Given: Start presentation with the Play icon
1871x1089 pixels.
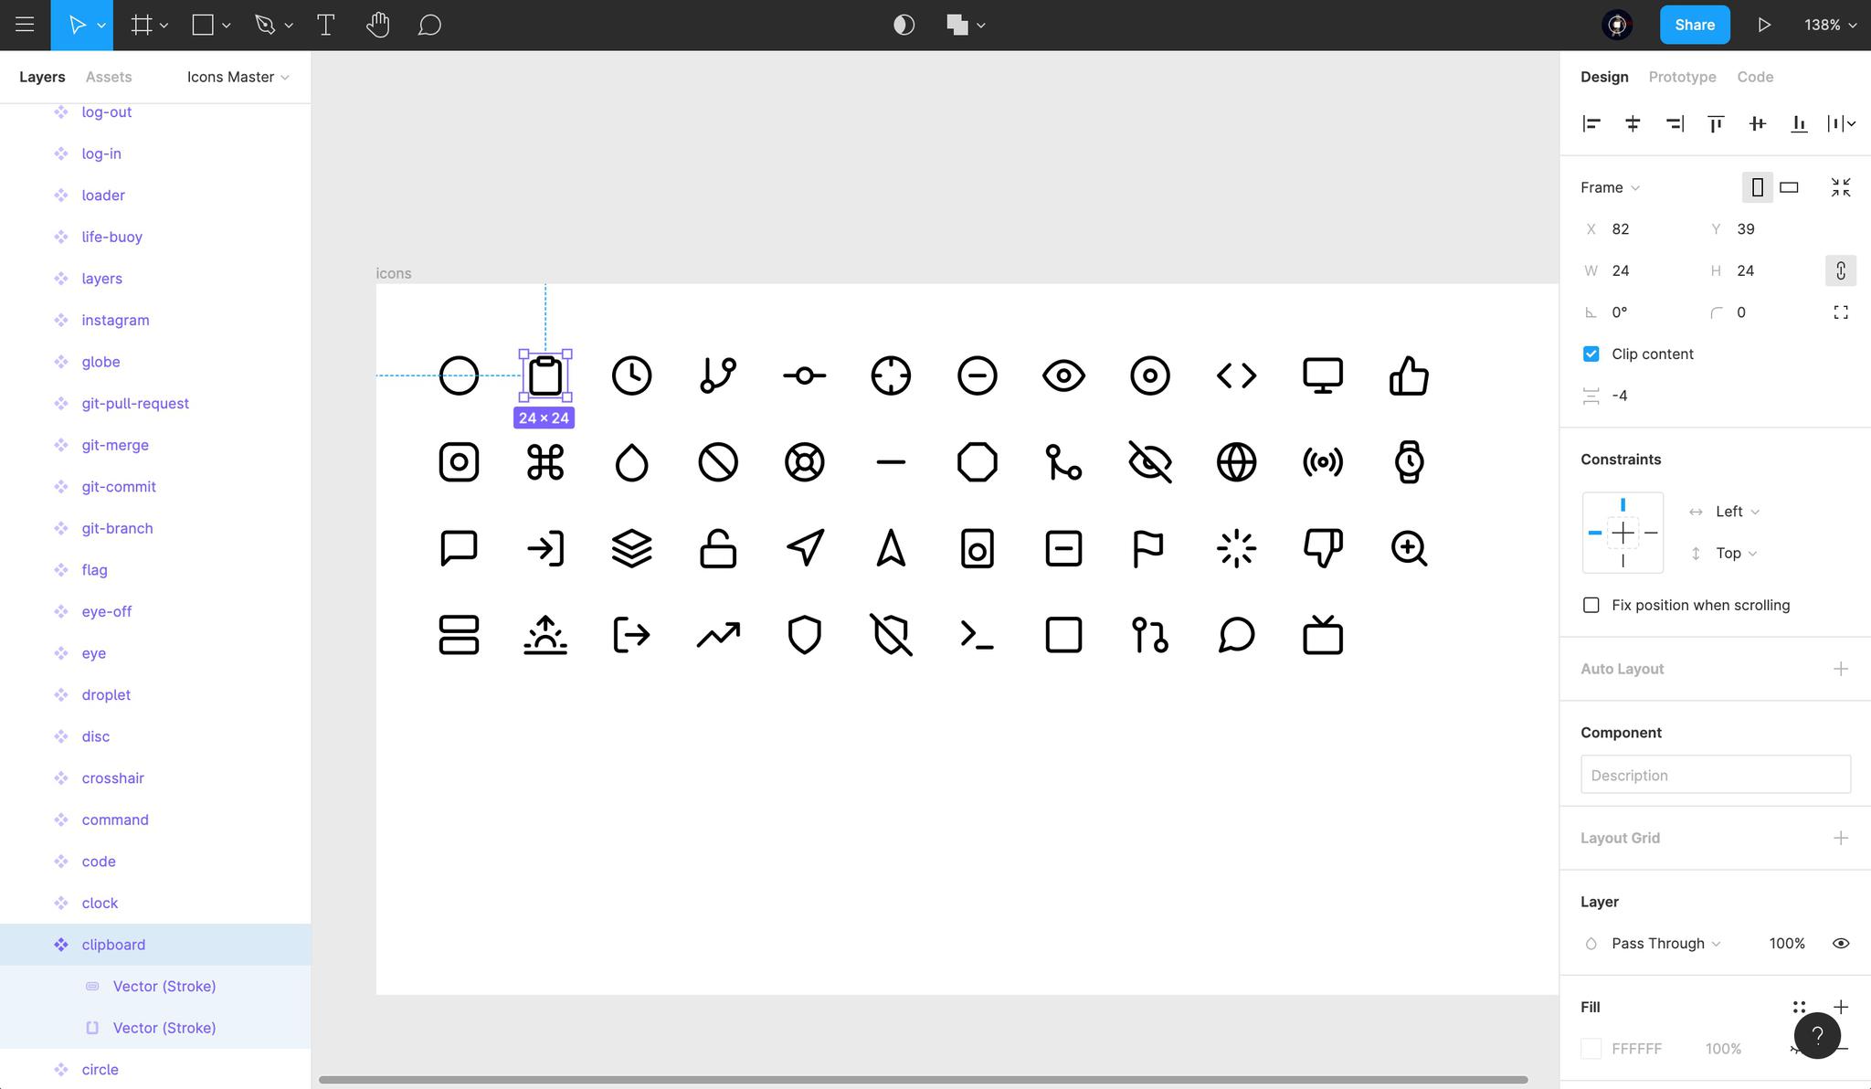Looking at the screenshot, I should pyautogui.click(x=1764, y=25).
